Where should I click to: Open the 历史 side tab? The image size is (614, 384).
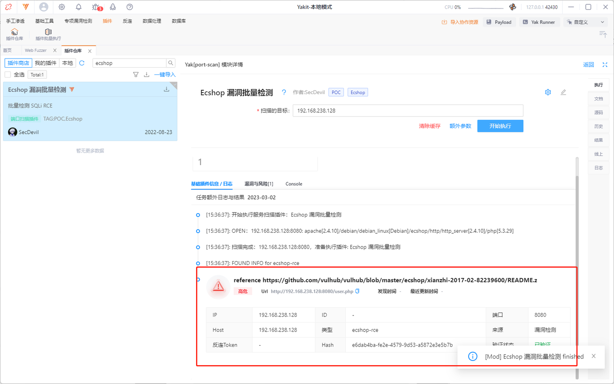tap(599, 126)
